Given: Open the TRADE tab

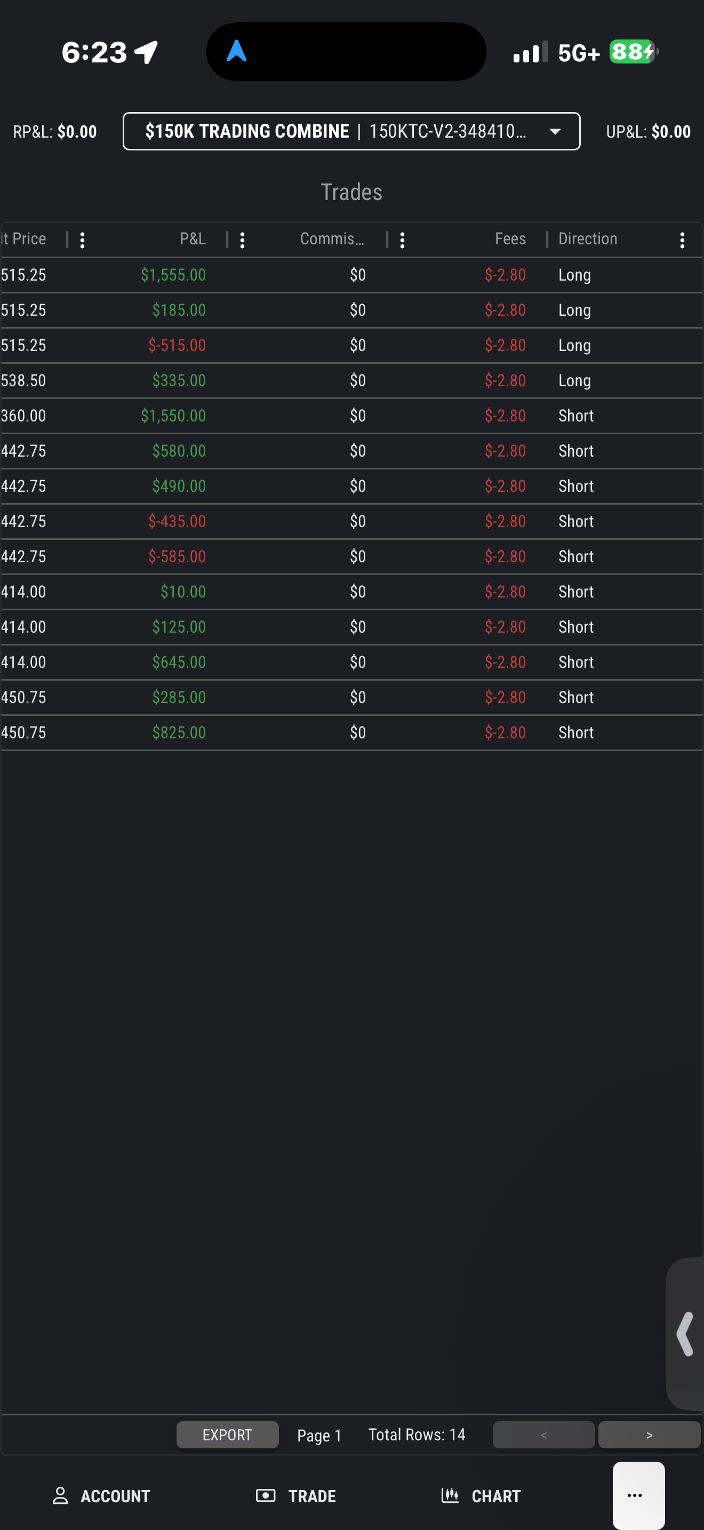Looking at the screenshot, I should (295, 1496).
